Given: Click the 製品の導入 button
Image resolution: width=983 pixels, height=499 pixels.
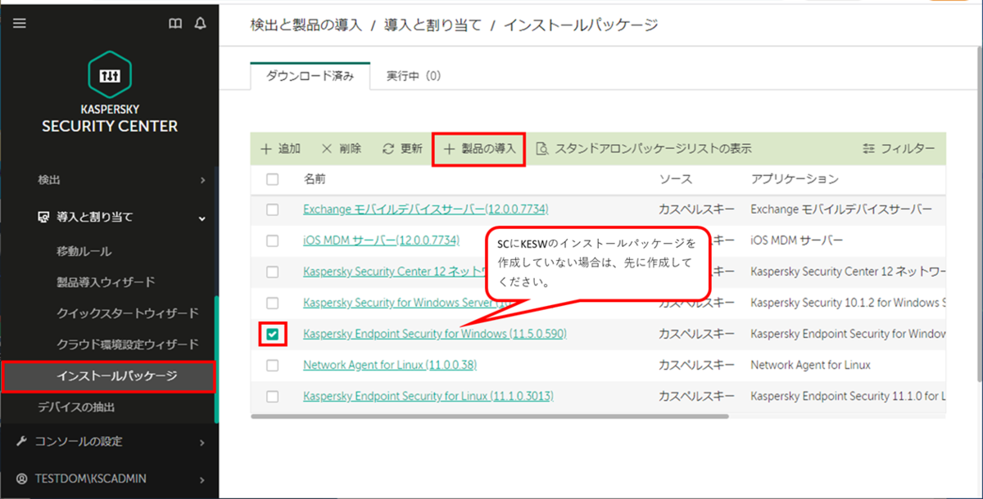Looking at the screenshot, I should (478, 149).
